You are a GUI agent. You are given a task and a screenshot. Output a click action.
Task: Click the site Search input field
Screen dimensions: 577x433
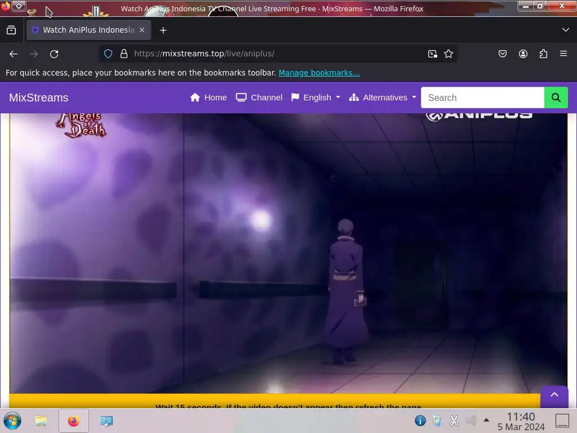482,98
